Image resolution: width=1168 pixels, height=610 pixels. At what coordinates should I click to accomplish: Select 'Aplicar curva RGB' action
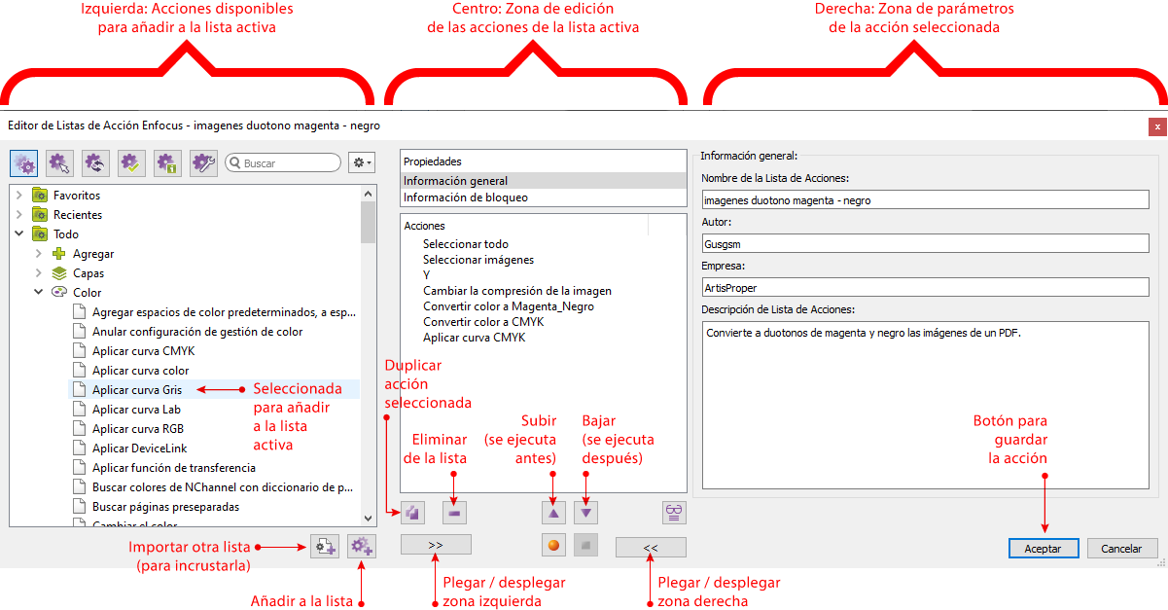(x=138, y=429)
